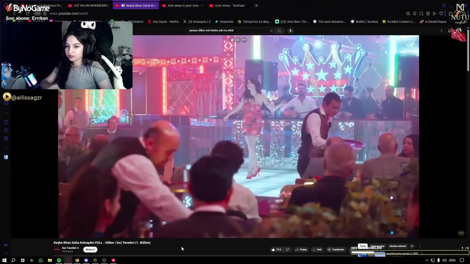Open the sidebar three-dots menu
Image resolution: width=470 pixels, height=264 pixels.
click(x=6, y=253)
